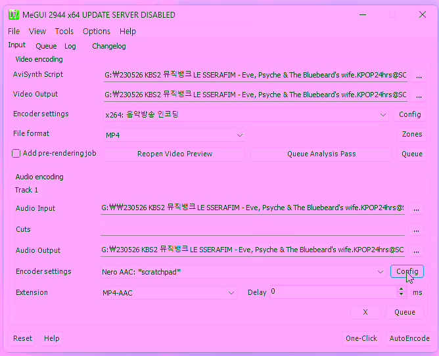The width and height of the screenshot is (439, 356).
Task: Open audio encoder Config dialog
Action: (x=407, y=271)
